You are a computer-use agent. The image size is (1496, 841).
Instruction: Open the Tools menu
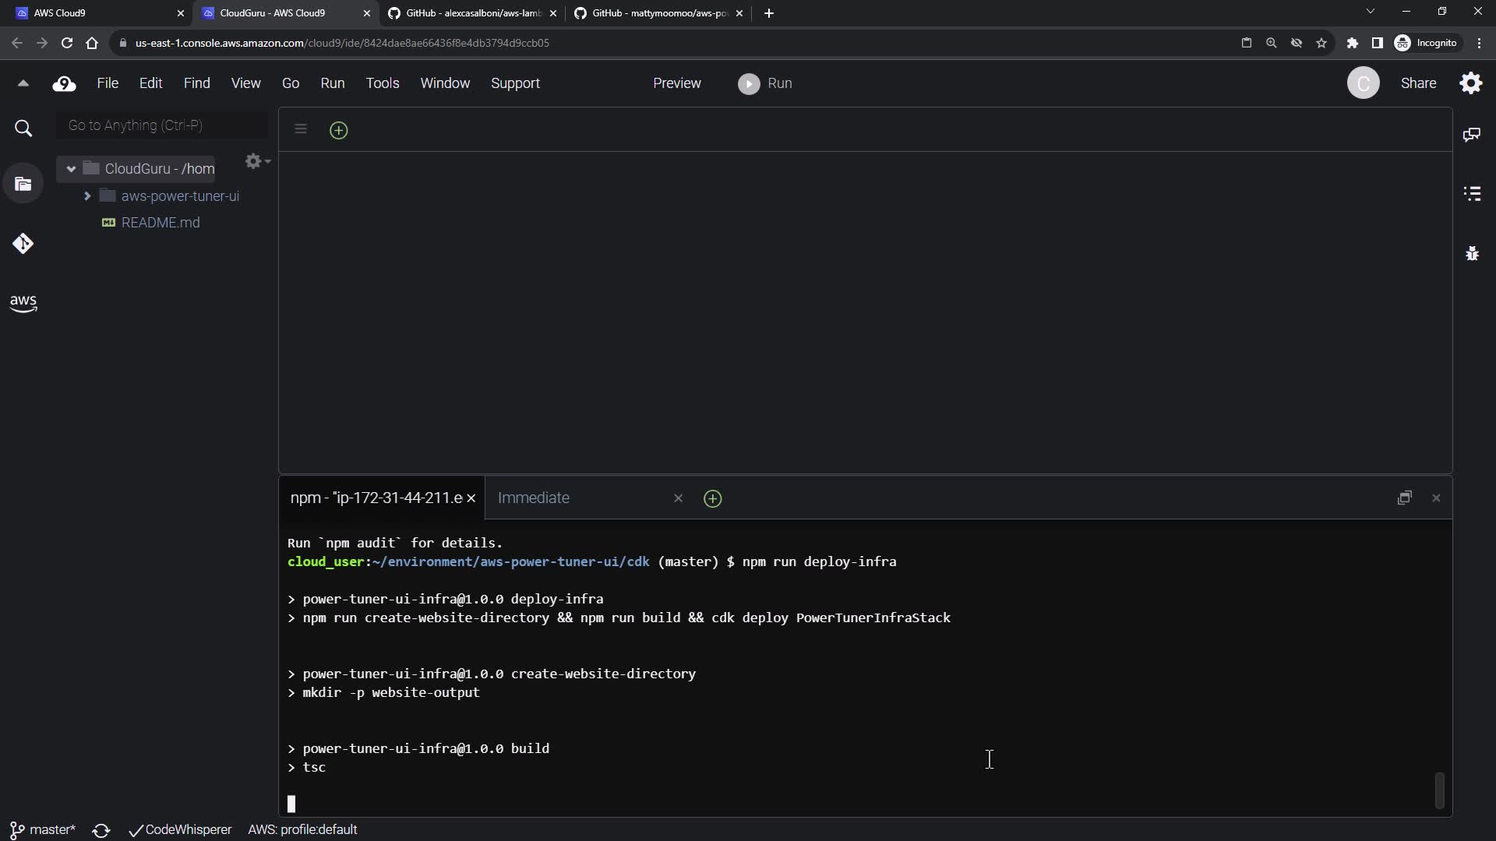[382, 83]
